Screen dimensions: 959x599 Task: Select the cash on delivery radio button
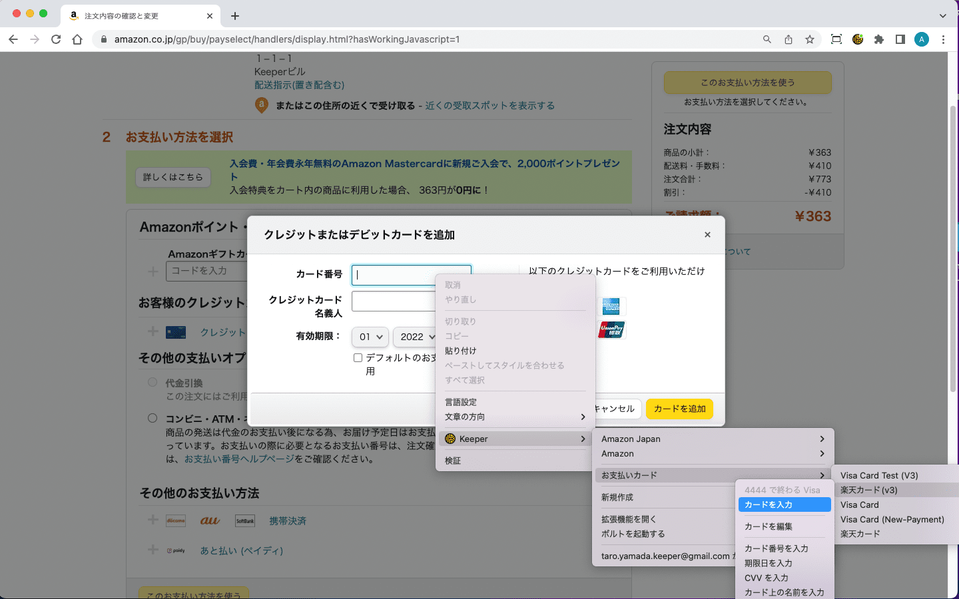click(153, 383)
